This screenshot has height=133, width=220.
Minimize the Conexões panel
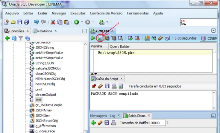85,31
